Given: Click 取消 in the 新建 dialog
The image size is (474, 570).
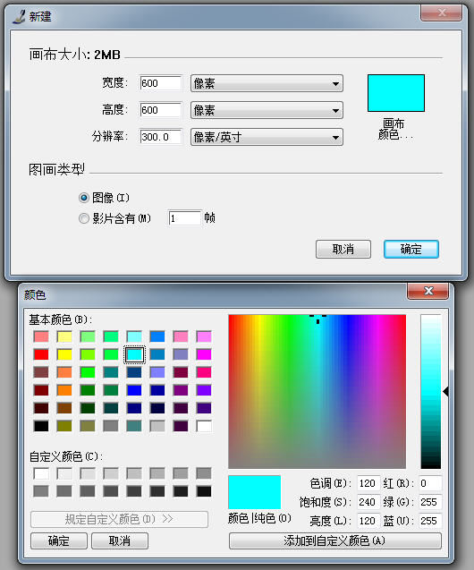Looking at the screenshot, I should point(343,250).
